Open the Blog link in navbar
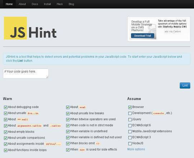 [x=71, y=4]
